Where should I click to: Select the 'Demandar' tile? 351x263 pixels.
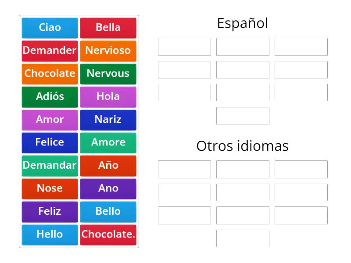pos(50,165)
